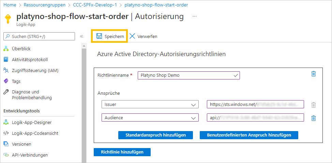This screenshot has width=332, height=163.
Task: Open API-Verbindungen in sidebar
Action: point(30,155)
